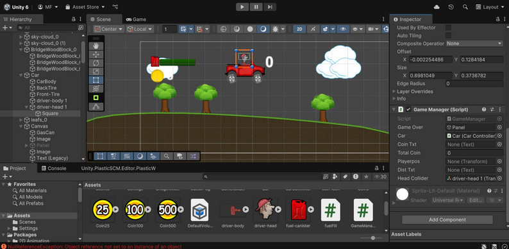Toggle scene visibility eye icon in Scene toolbar
The image size is (509, 249).
pyautogui.click(x=343, y=29)
